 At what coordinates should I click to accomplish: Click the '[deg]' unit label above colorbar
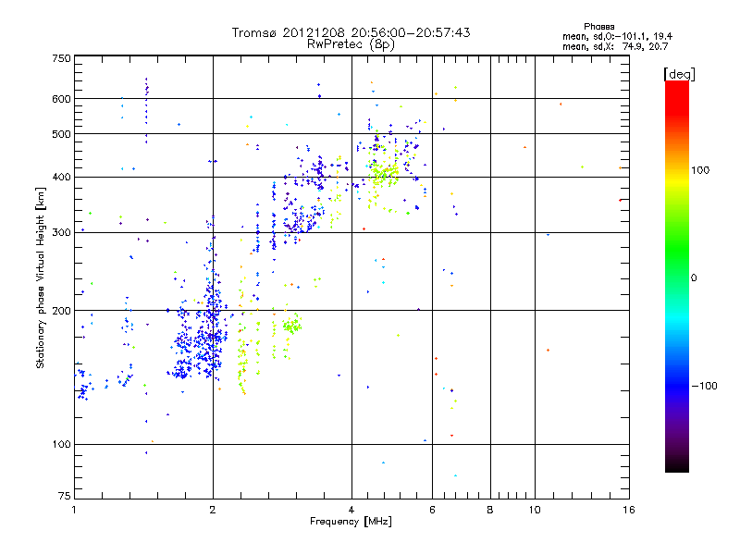pyautogui.click(x=679, y=74)
